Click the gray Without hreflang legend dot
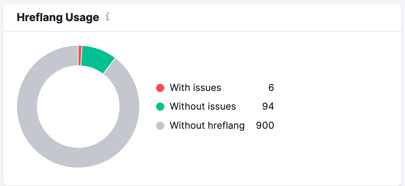Image resolution: width=405 pixels, height=186 pixels. (x=160, y=126)
